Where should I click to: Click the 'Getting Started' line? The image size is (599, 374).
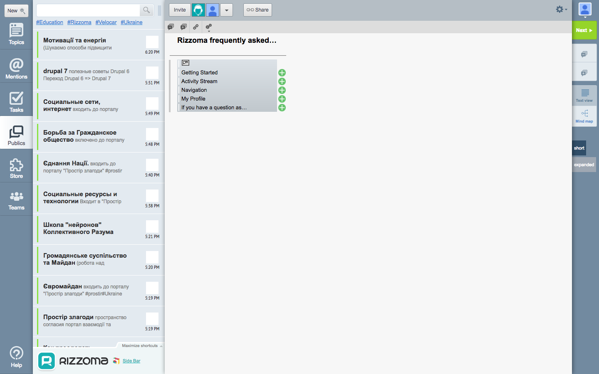pyautogui.click(x=200, y=73)
